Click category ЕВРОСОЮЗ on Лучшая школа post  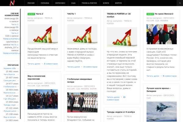click(169, 95)
